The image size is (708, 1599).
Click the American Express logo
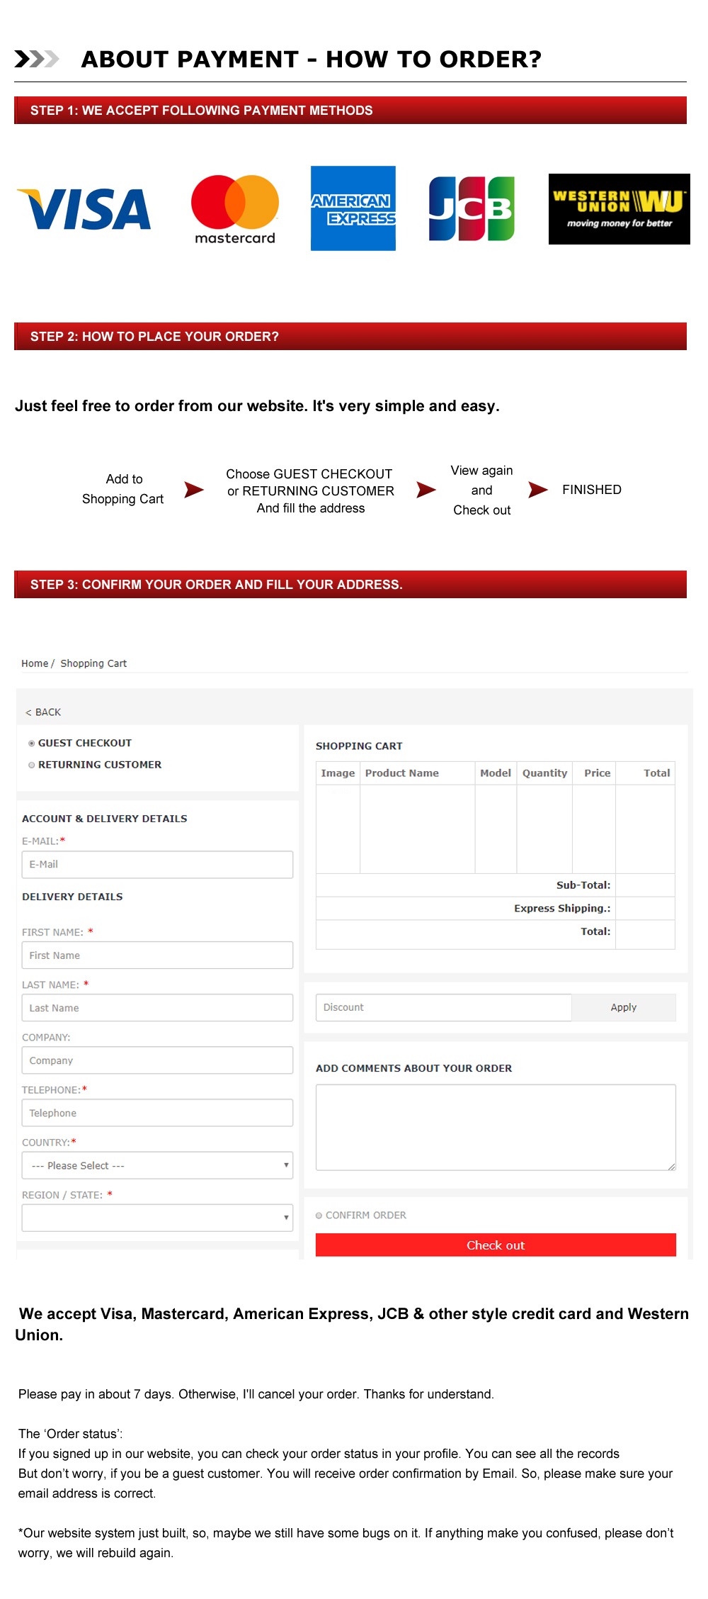click(x=353, y=208)
